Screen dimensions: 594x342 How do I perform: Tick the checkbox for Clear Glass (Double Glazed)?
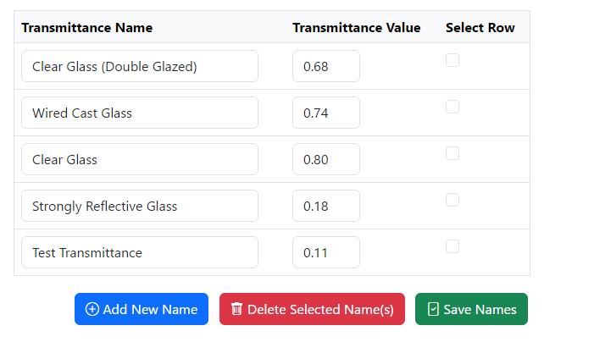452,60
